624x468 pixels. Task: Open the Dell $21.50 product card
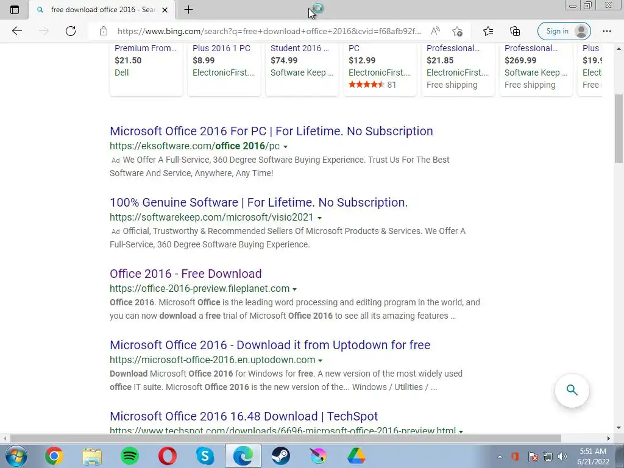[x=146, y=69]
